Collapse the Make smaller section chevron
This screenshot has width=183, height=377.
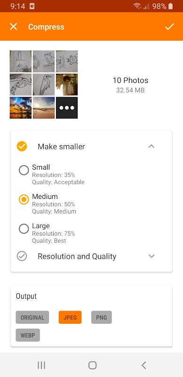click(151, 146)
